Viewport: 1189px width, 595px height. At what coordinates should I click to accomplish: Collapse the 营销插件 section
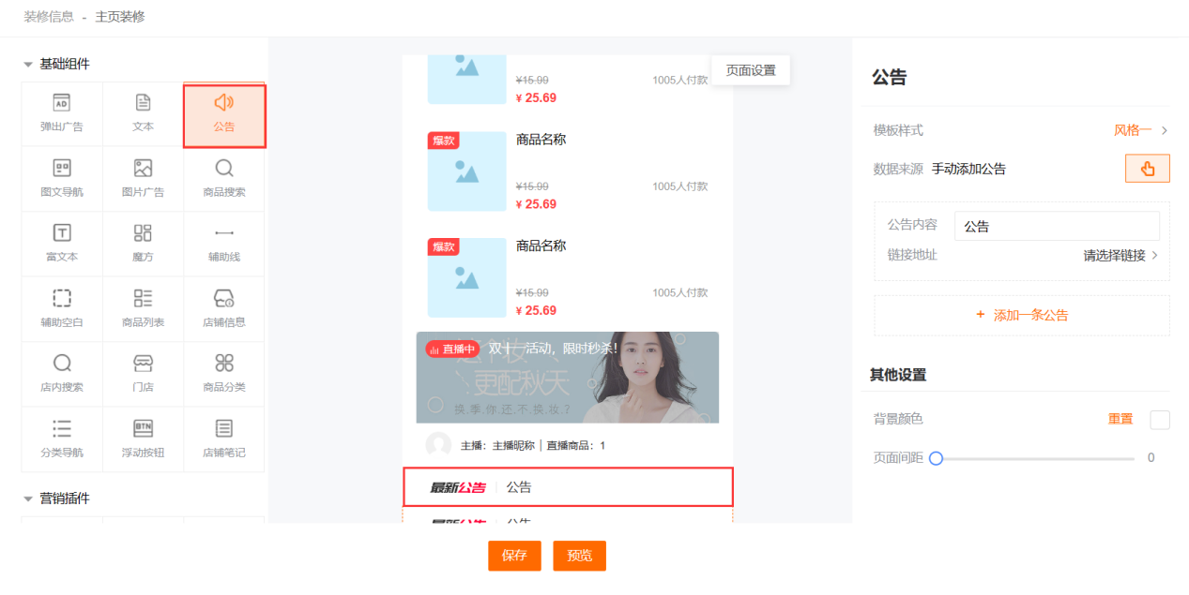coord(28,498)
